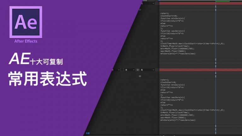Click 'function minZero(n){' below clockStart=10

click(173, 18)
